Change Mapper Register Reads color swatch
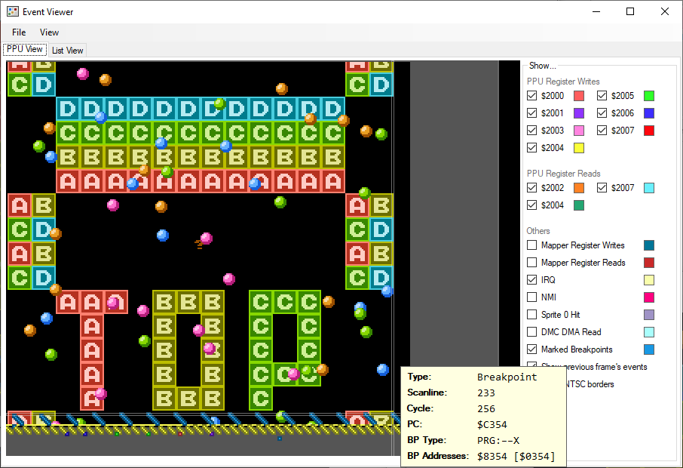Image resolution: width=683 pixels, height=468 pixels. [x=649, y=263]
